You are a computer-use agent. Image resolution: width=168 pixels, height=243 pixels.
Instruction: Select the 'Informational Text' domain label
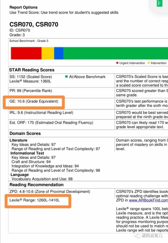click(27, 153)
